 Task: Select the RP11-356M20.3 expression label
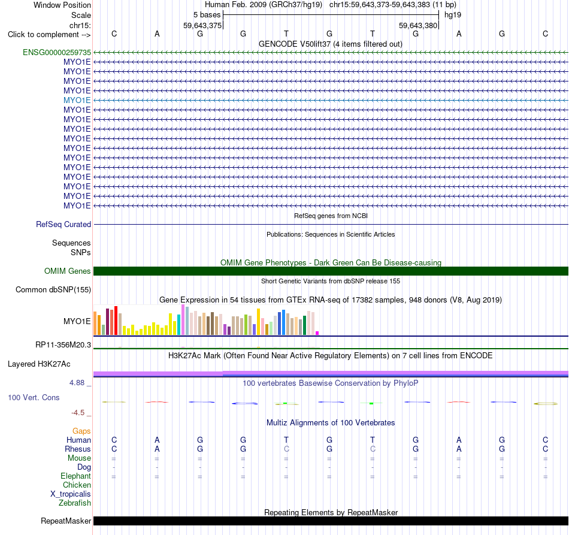[63, 345]
